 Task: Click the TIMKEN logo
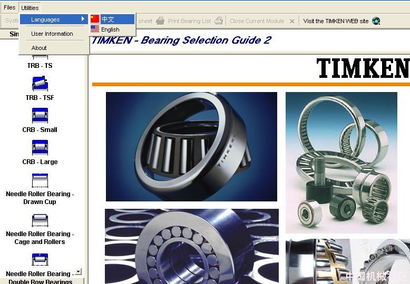coord(363,68)
